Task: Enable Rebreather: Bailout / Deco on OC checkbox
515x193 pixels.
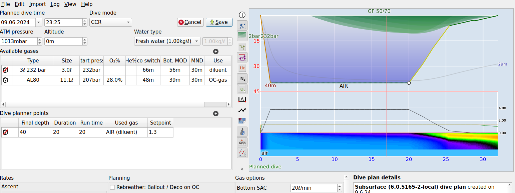Action: tap(113, 187)
